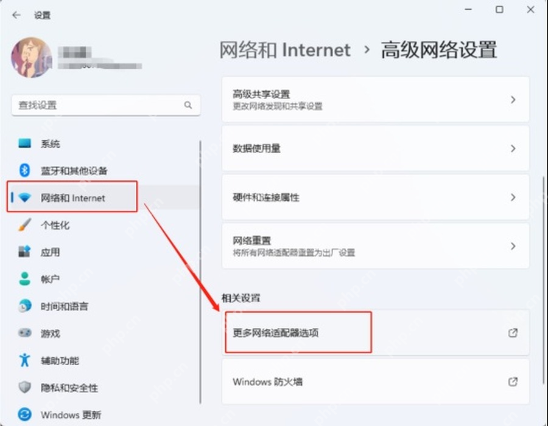
Task: Click the 时间和语言 globe clock icon
Action: pyautogui.click(x=24, y=306)
